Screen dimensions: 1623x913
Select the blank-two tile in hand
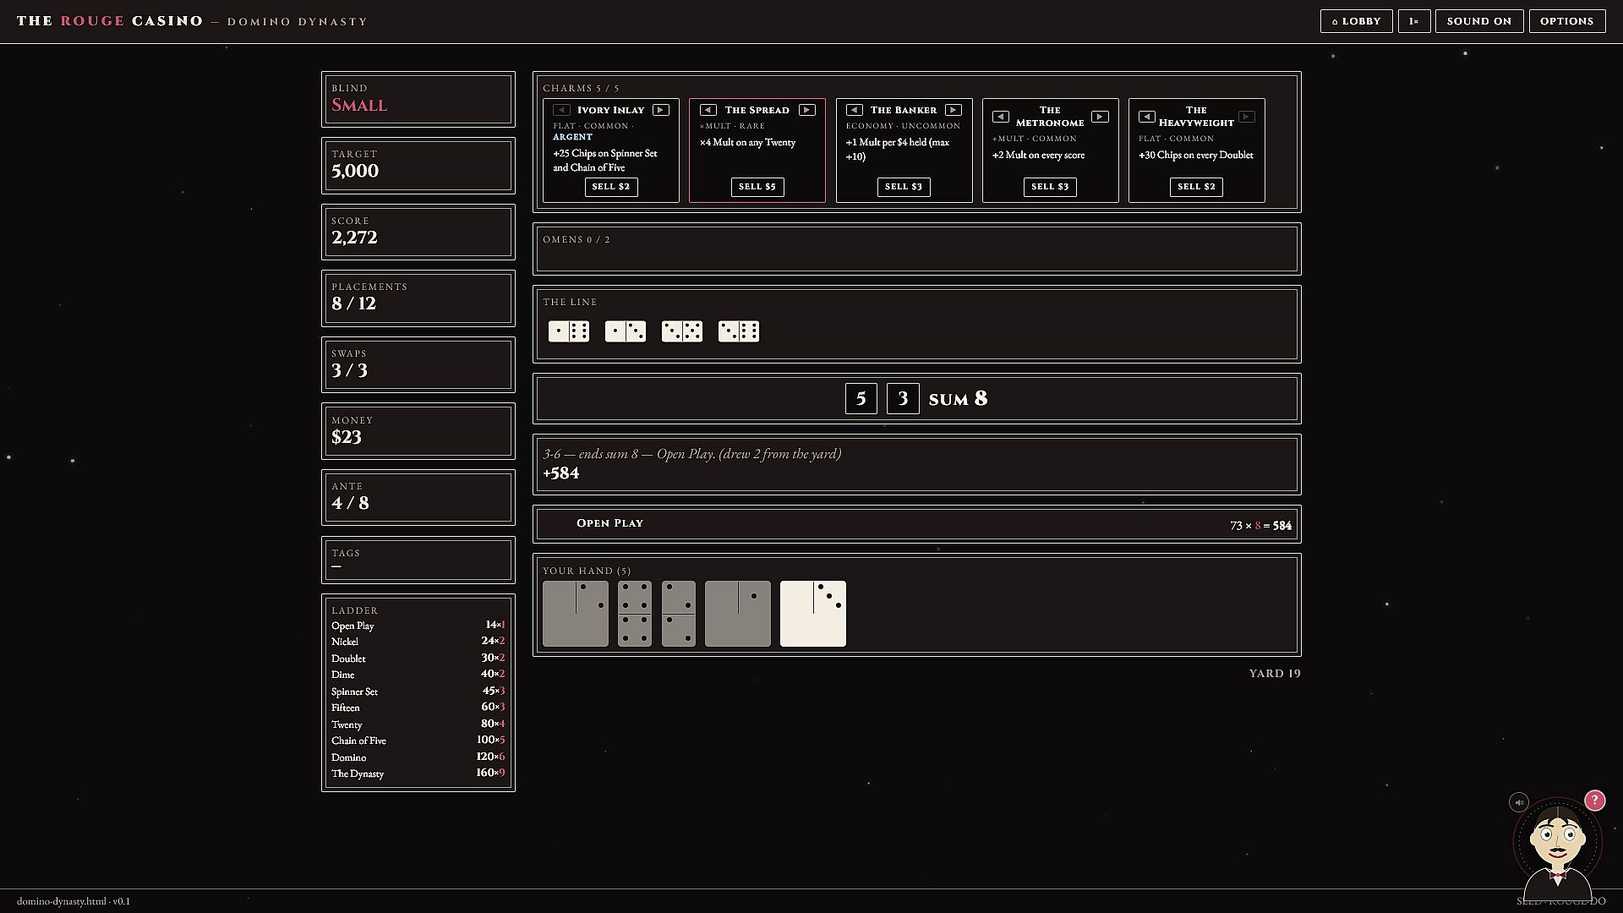coord(576,614)
